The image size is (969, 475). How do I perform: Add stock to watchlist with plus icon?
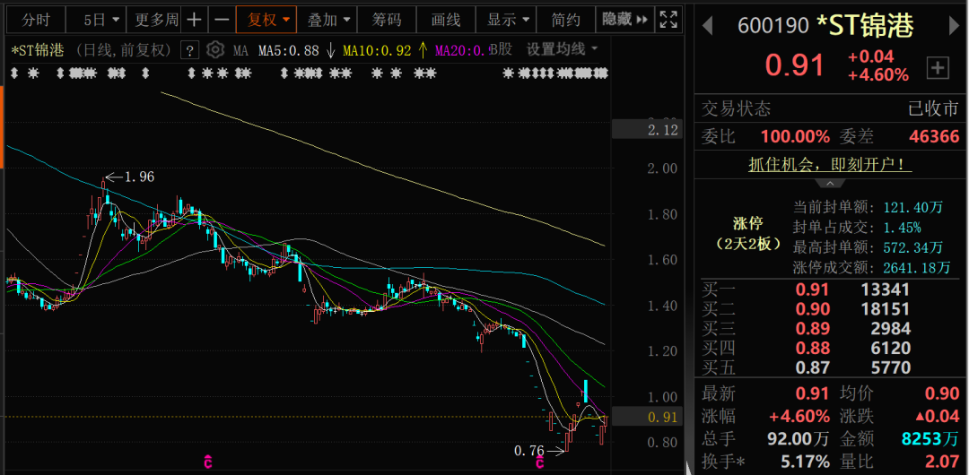937,67
